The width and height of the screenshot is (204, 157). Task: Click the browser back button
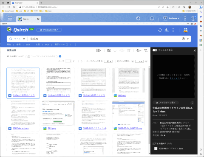coord(3,7)
